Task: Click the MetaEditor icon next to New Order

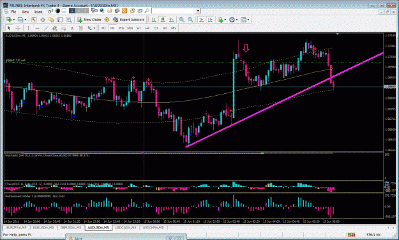Action: pos(107,20)
